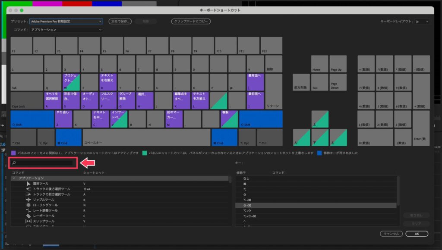This screenshot has width=442, height=250.
Task: Click the Selection tool (選択ツール) icon
Action: pos(29,184)
